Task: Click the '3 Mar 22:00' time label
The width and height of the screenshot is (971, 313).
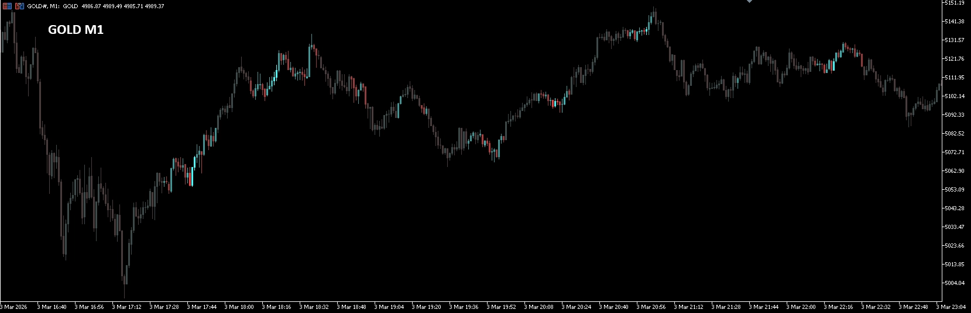Action: click(x=801, y=307)
